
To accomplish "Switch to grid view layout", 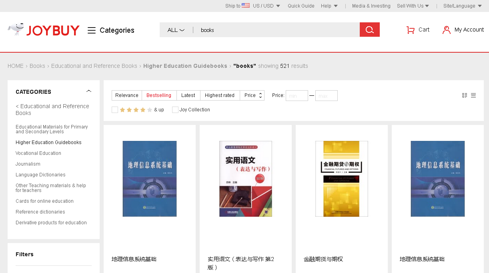I will [465, 95].
